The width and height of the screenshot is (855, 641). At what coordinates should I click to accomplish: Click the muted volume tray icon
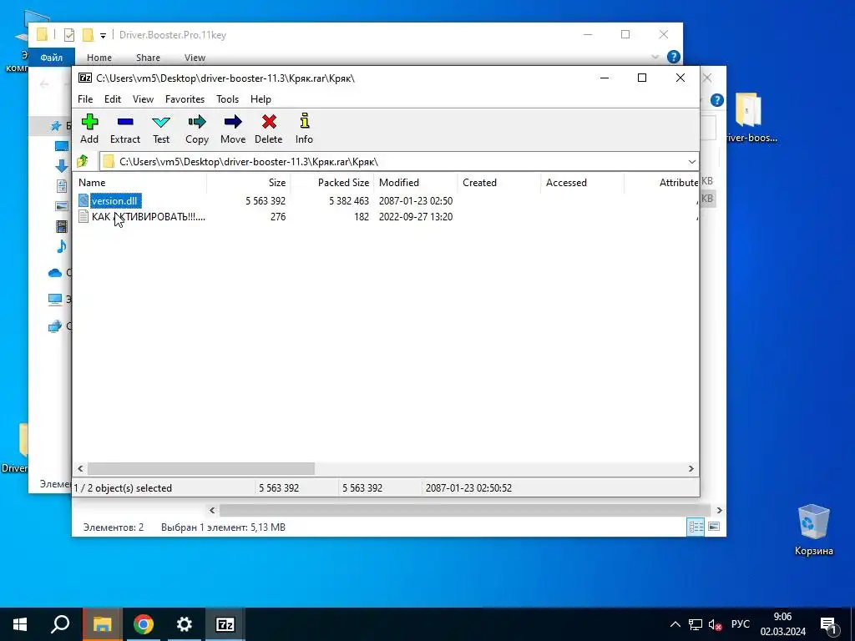tap(715, 624)
